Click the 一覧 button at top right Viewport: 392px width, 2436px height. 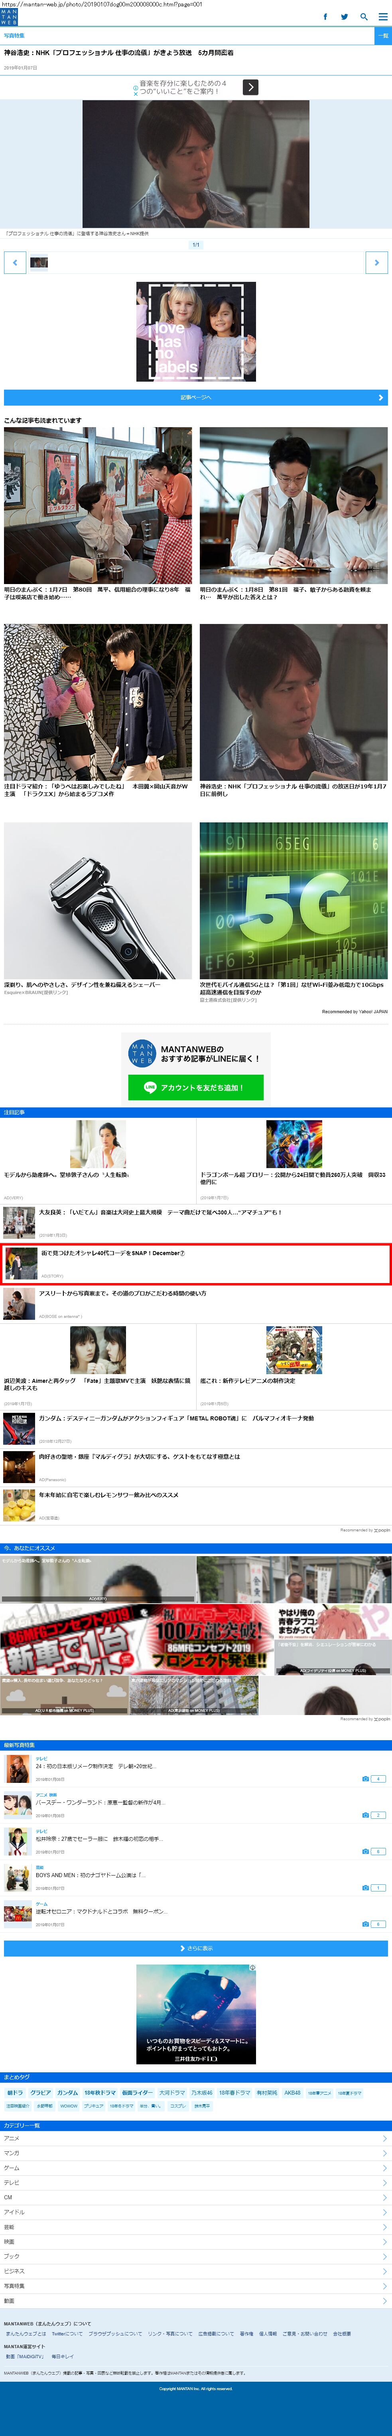point(382,35)
